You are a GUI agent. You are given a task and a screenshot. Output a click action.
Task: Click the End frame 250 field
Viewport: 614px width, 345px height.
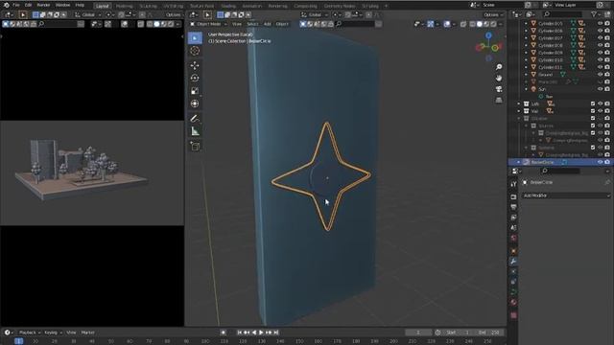pos(489,333)
